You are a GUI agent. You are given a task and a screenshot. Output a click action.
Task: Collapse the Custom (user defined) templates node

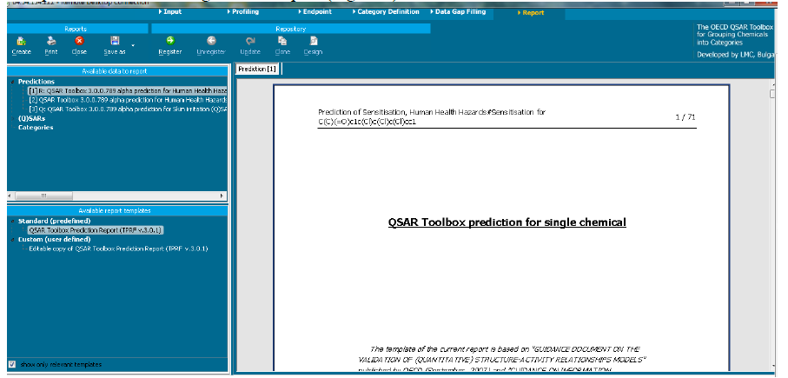click(x=12, y=240)
